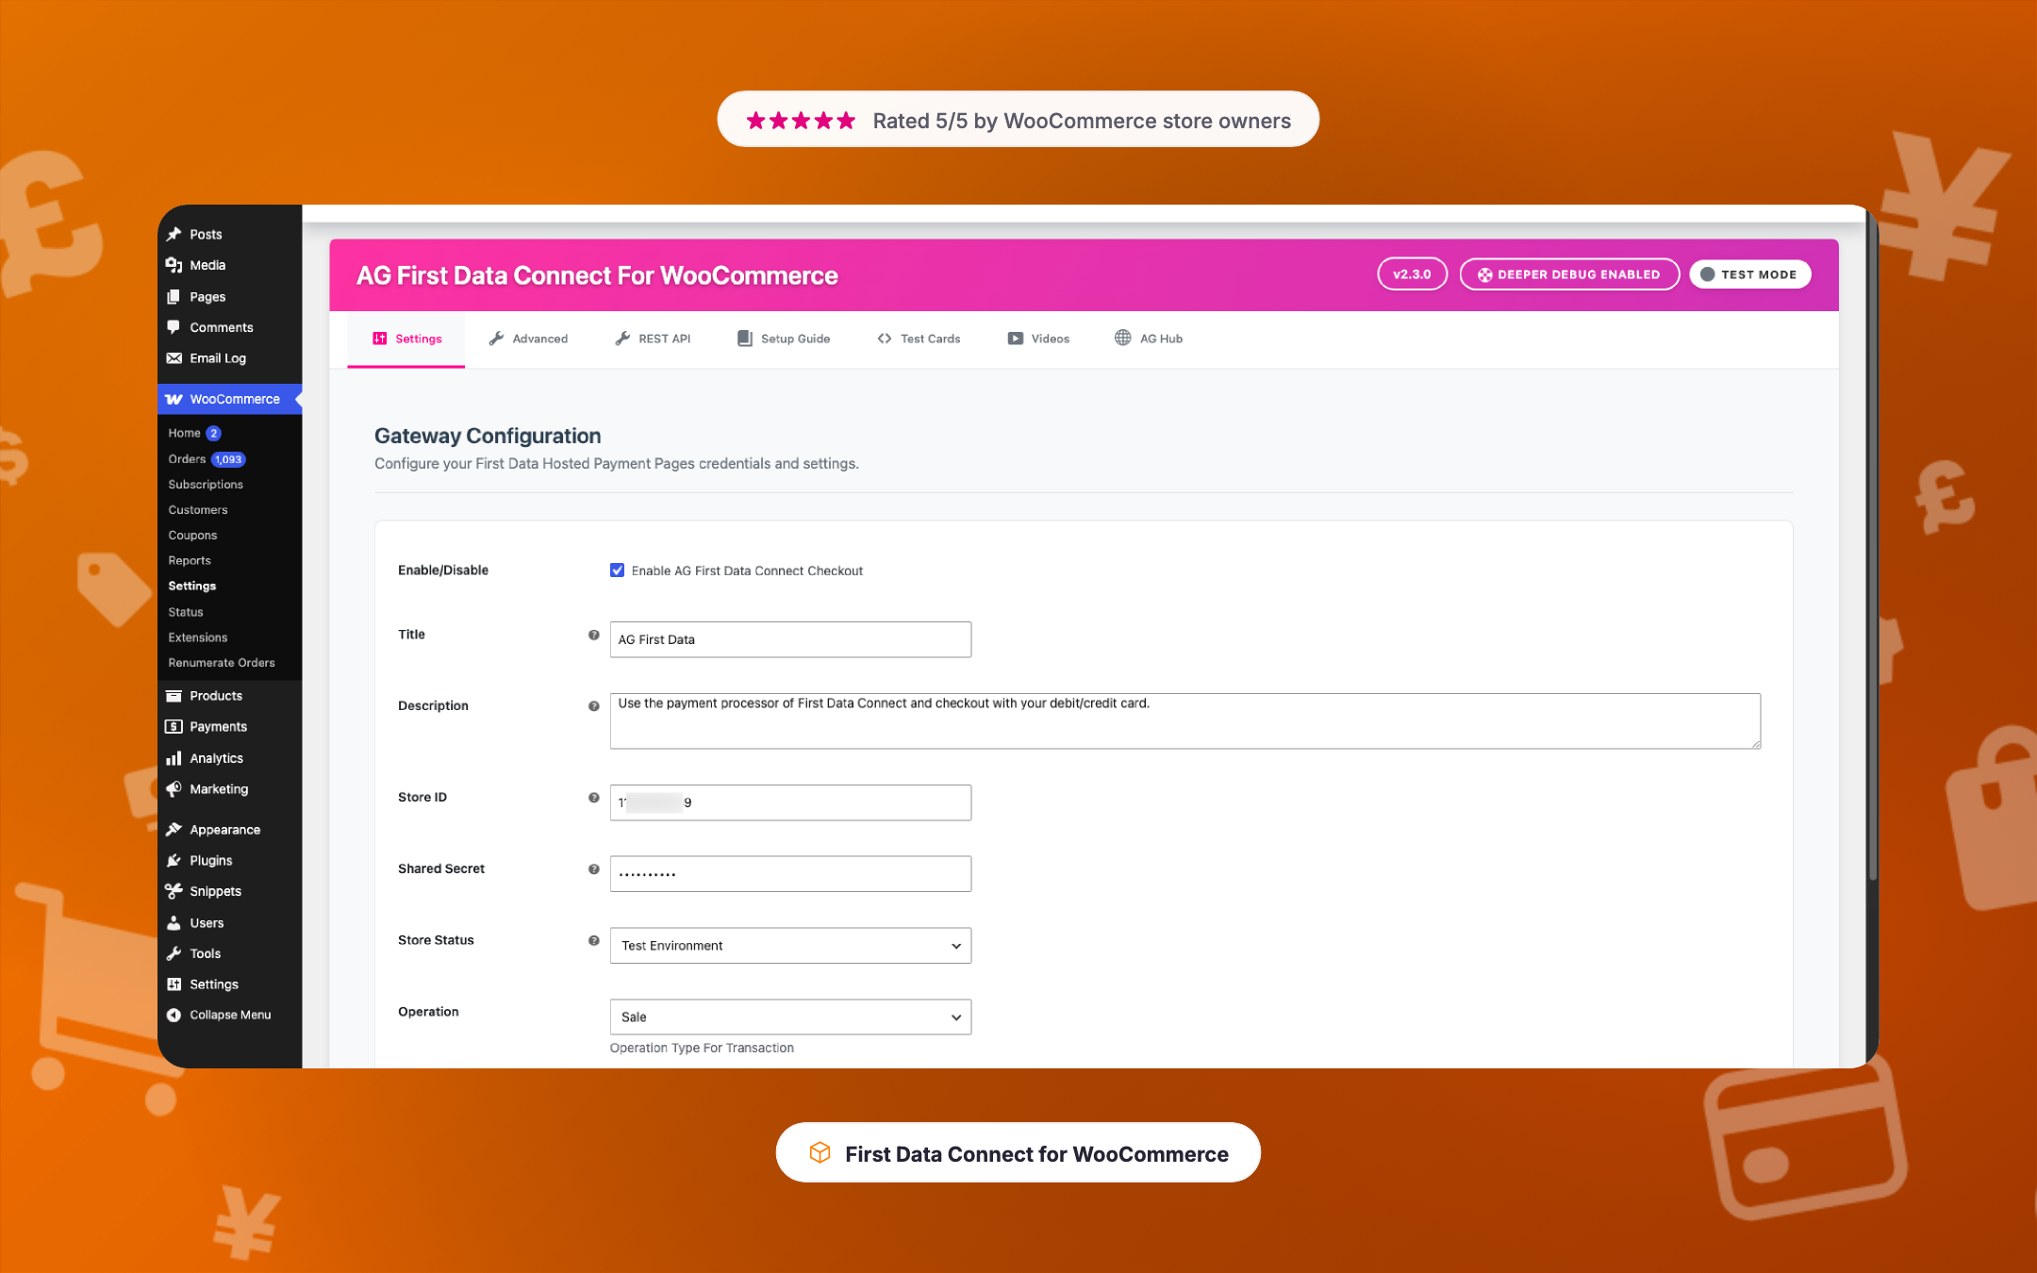This screenshot has height=1273, width=2037.
Task: Click the page vertical scrollbar
Action: click(1872, 547)
